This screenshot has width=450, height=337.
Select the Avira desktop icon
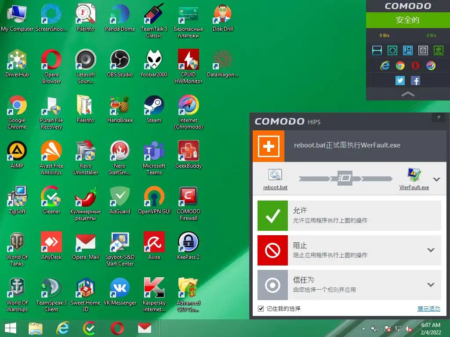click(154, 246)
